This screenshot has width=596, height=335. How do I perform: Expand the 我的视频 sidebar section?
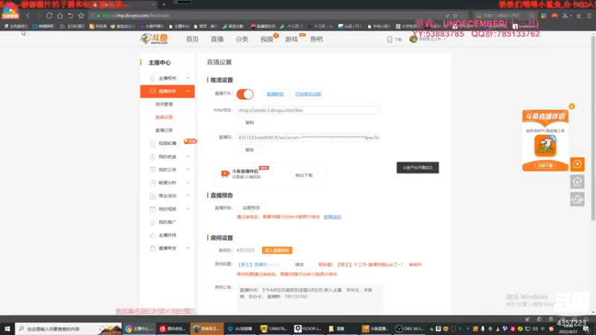click(188, 209)
